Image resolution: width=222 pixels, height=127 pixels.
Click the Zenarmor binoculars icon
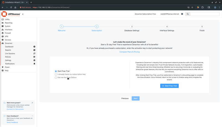pos(2,43)
